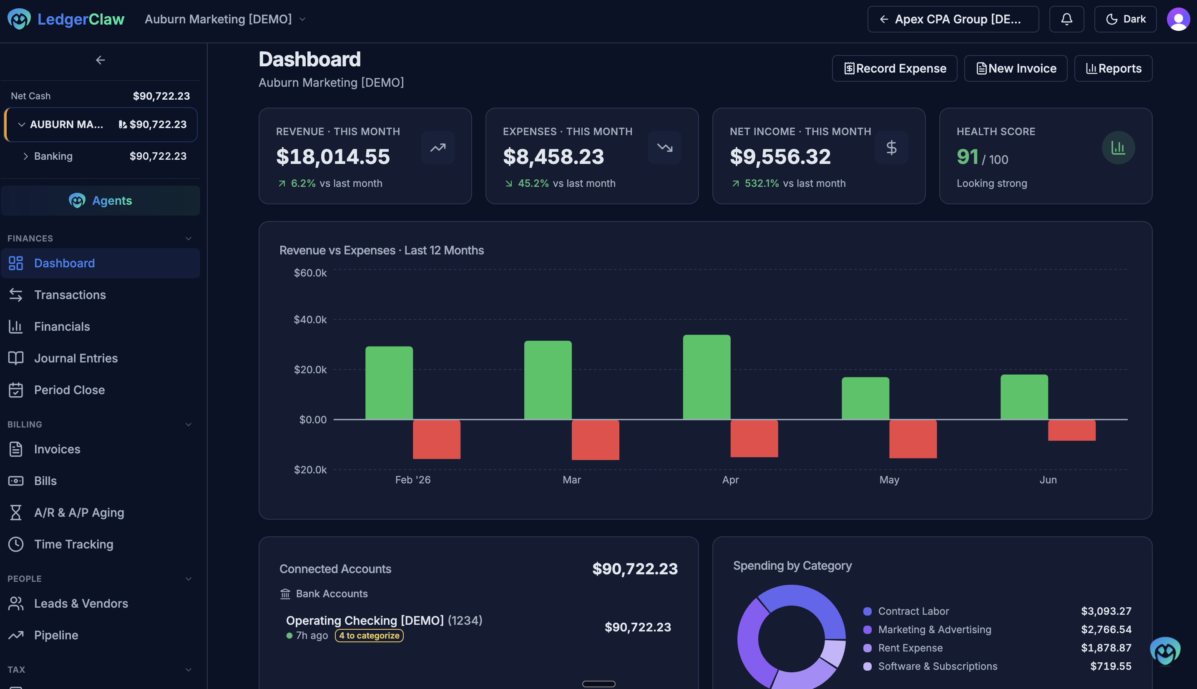The height and width of the screenshot is (689, 1197).
Task: Click the Leads & Vendors people icon
Action: (x=15, y=604)
